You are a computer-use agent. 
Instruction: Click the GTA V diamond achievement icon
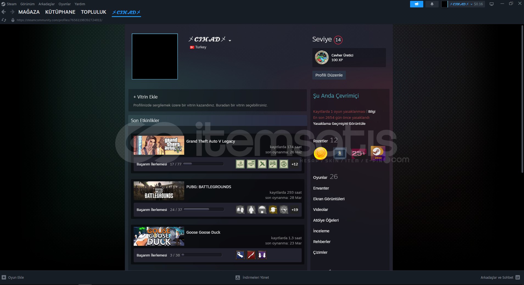251,164
